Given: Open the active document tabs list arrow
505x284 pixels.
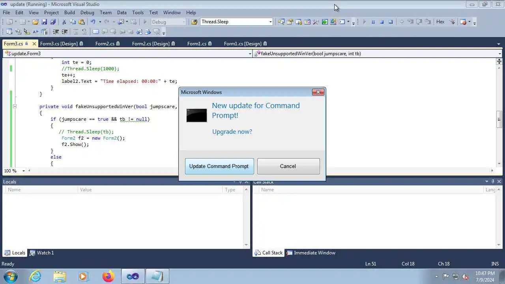Looking at the screenshot, I should [x=499, y=44].
